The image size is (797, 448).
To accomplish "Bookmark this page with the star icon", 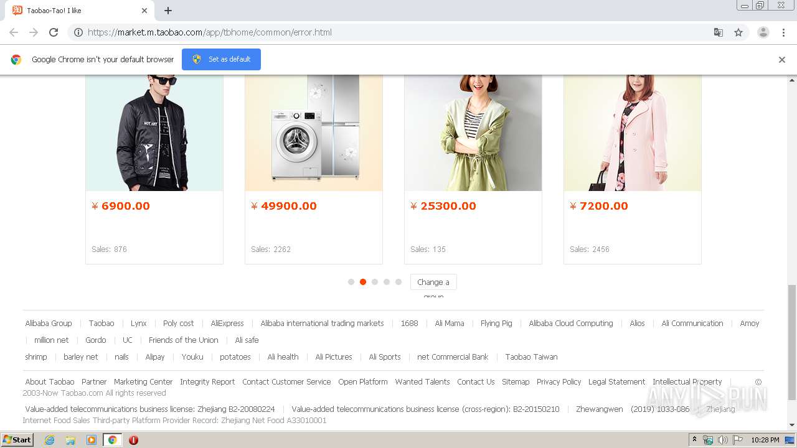I will pyautogui.click(x=738, y=32).
